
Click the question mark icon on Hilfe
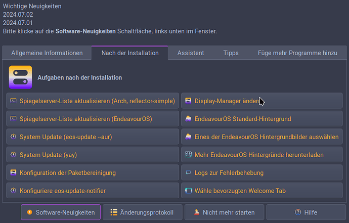[298, 212]
